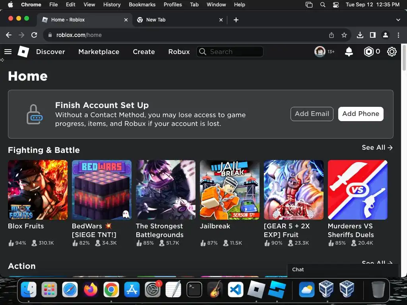The width and height of the screenshot is (407, 305).
Task: Focus the Roblox search field
Action: point(230,52)
